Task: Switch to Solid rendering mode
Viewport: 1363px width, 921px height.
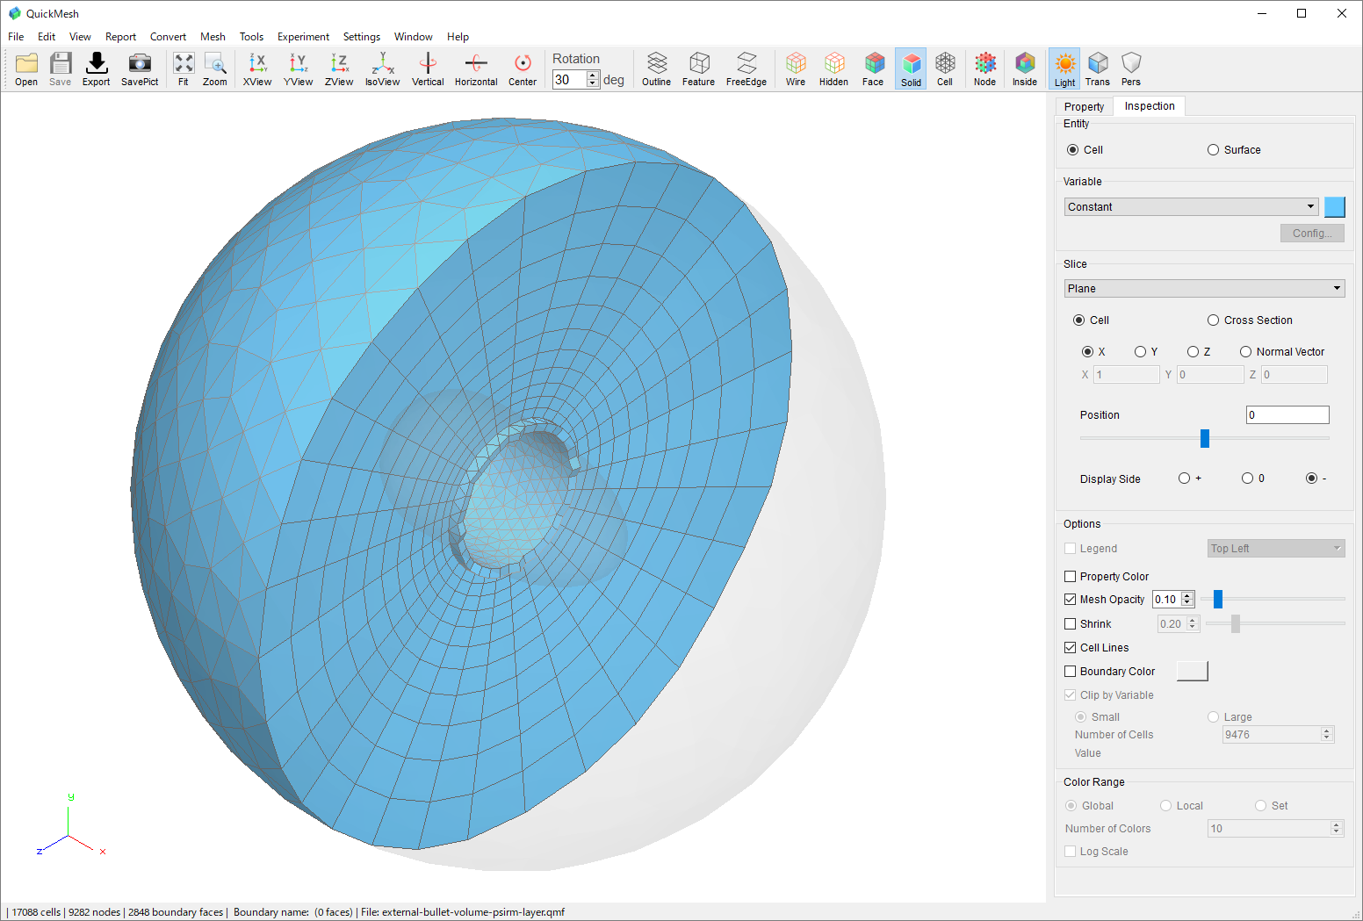Action: [x=911, y=68]
